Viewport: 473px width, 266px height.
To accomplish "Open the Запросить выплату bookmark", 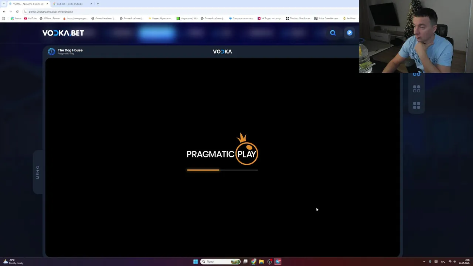I will pos(242,18).
